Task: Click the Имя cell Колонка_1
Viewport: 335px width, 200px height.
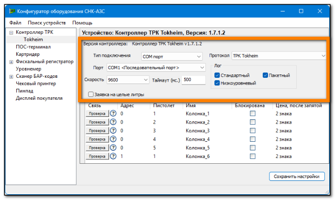Action: [197, 114]
